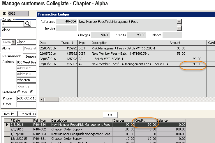Click the ledger Reference field 404884
The height and width of the screenshot is (143, 215).
[x=66, y=22]
